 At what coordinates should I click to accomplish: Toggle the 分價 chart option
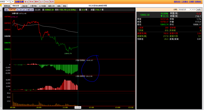[28, 10]
